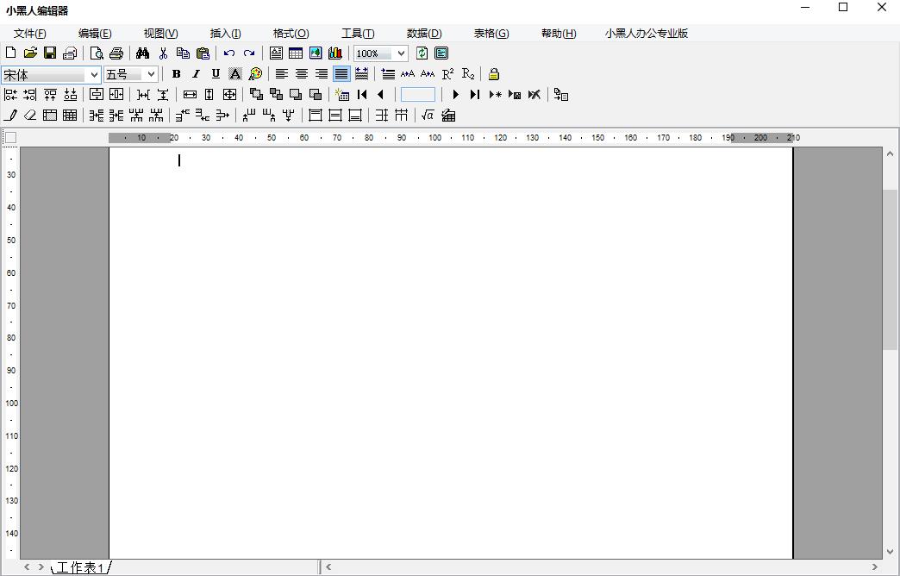Click the binoculars Find icon
This screenshot has height=576, width=900.
[142, 53]
